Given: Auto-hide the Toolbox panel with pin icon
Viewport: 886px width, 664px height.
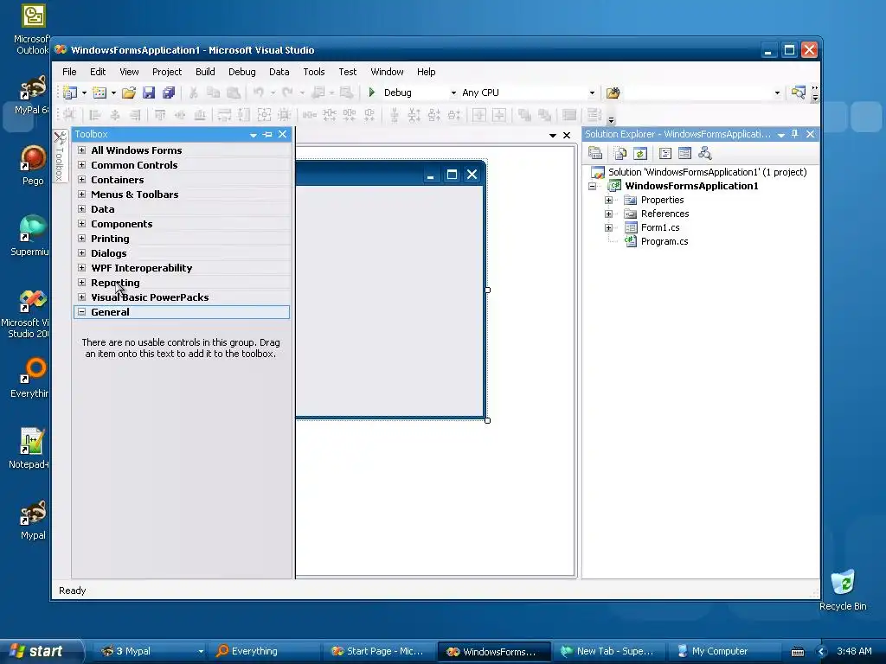Looking at the screenshot, I should 267,134.
